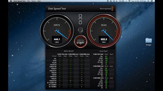Viewport: 163px width, 91px height.
Task: Click the 499 value for 10 Bit YUV NTSC
Action: click(106, 58)
